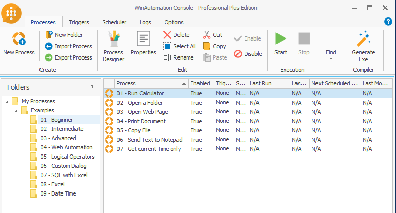Select process 03 - Open Web Page
Screen dimensions: 396x213
[248, 112]
